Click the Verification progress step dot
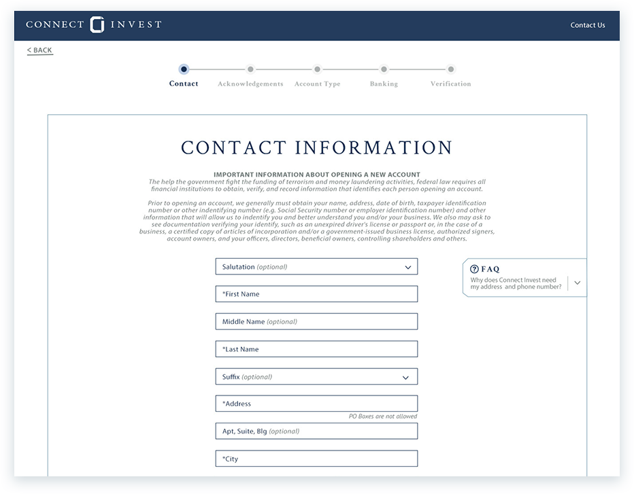 [450, 69]
